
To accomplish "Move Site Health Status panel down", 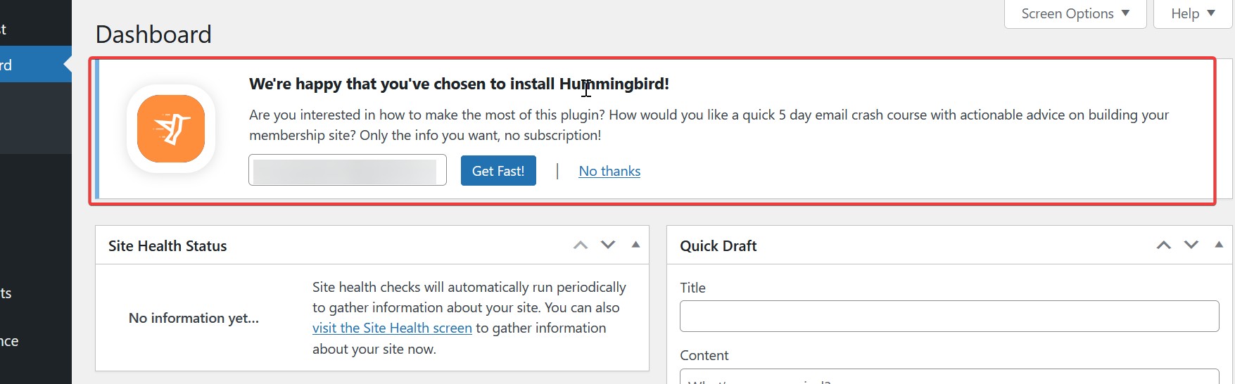I will click(x=608, y=245).
